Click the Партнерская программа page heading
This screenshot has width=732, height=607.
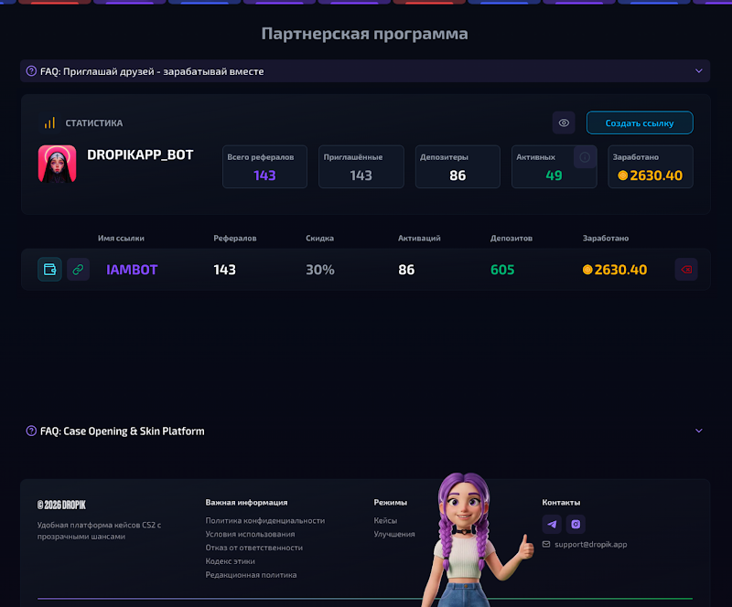(x=364, y=34)
